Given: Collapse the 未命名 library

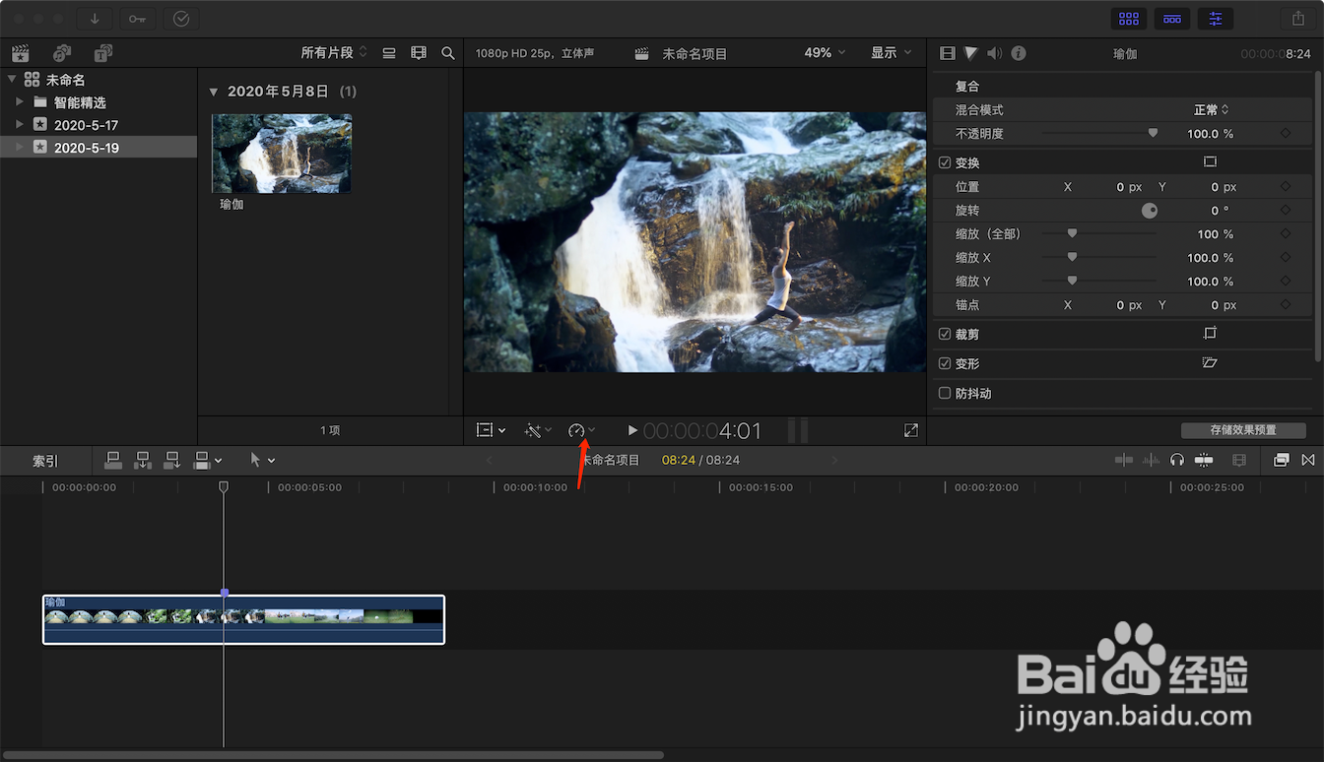Looking at the screenshot, I should click(x=12, y=80).
